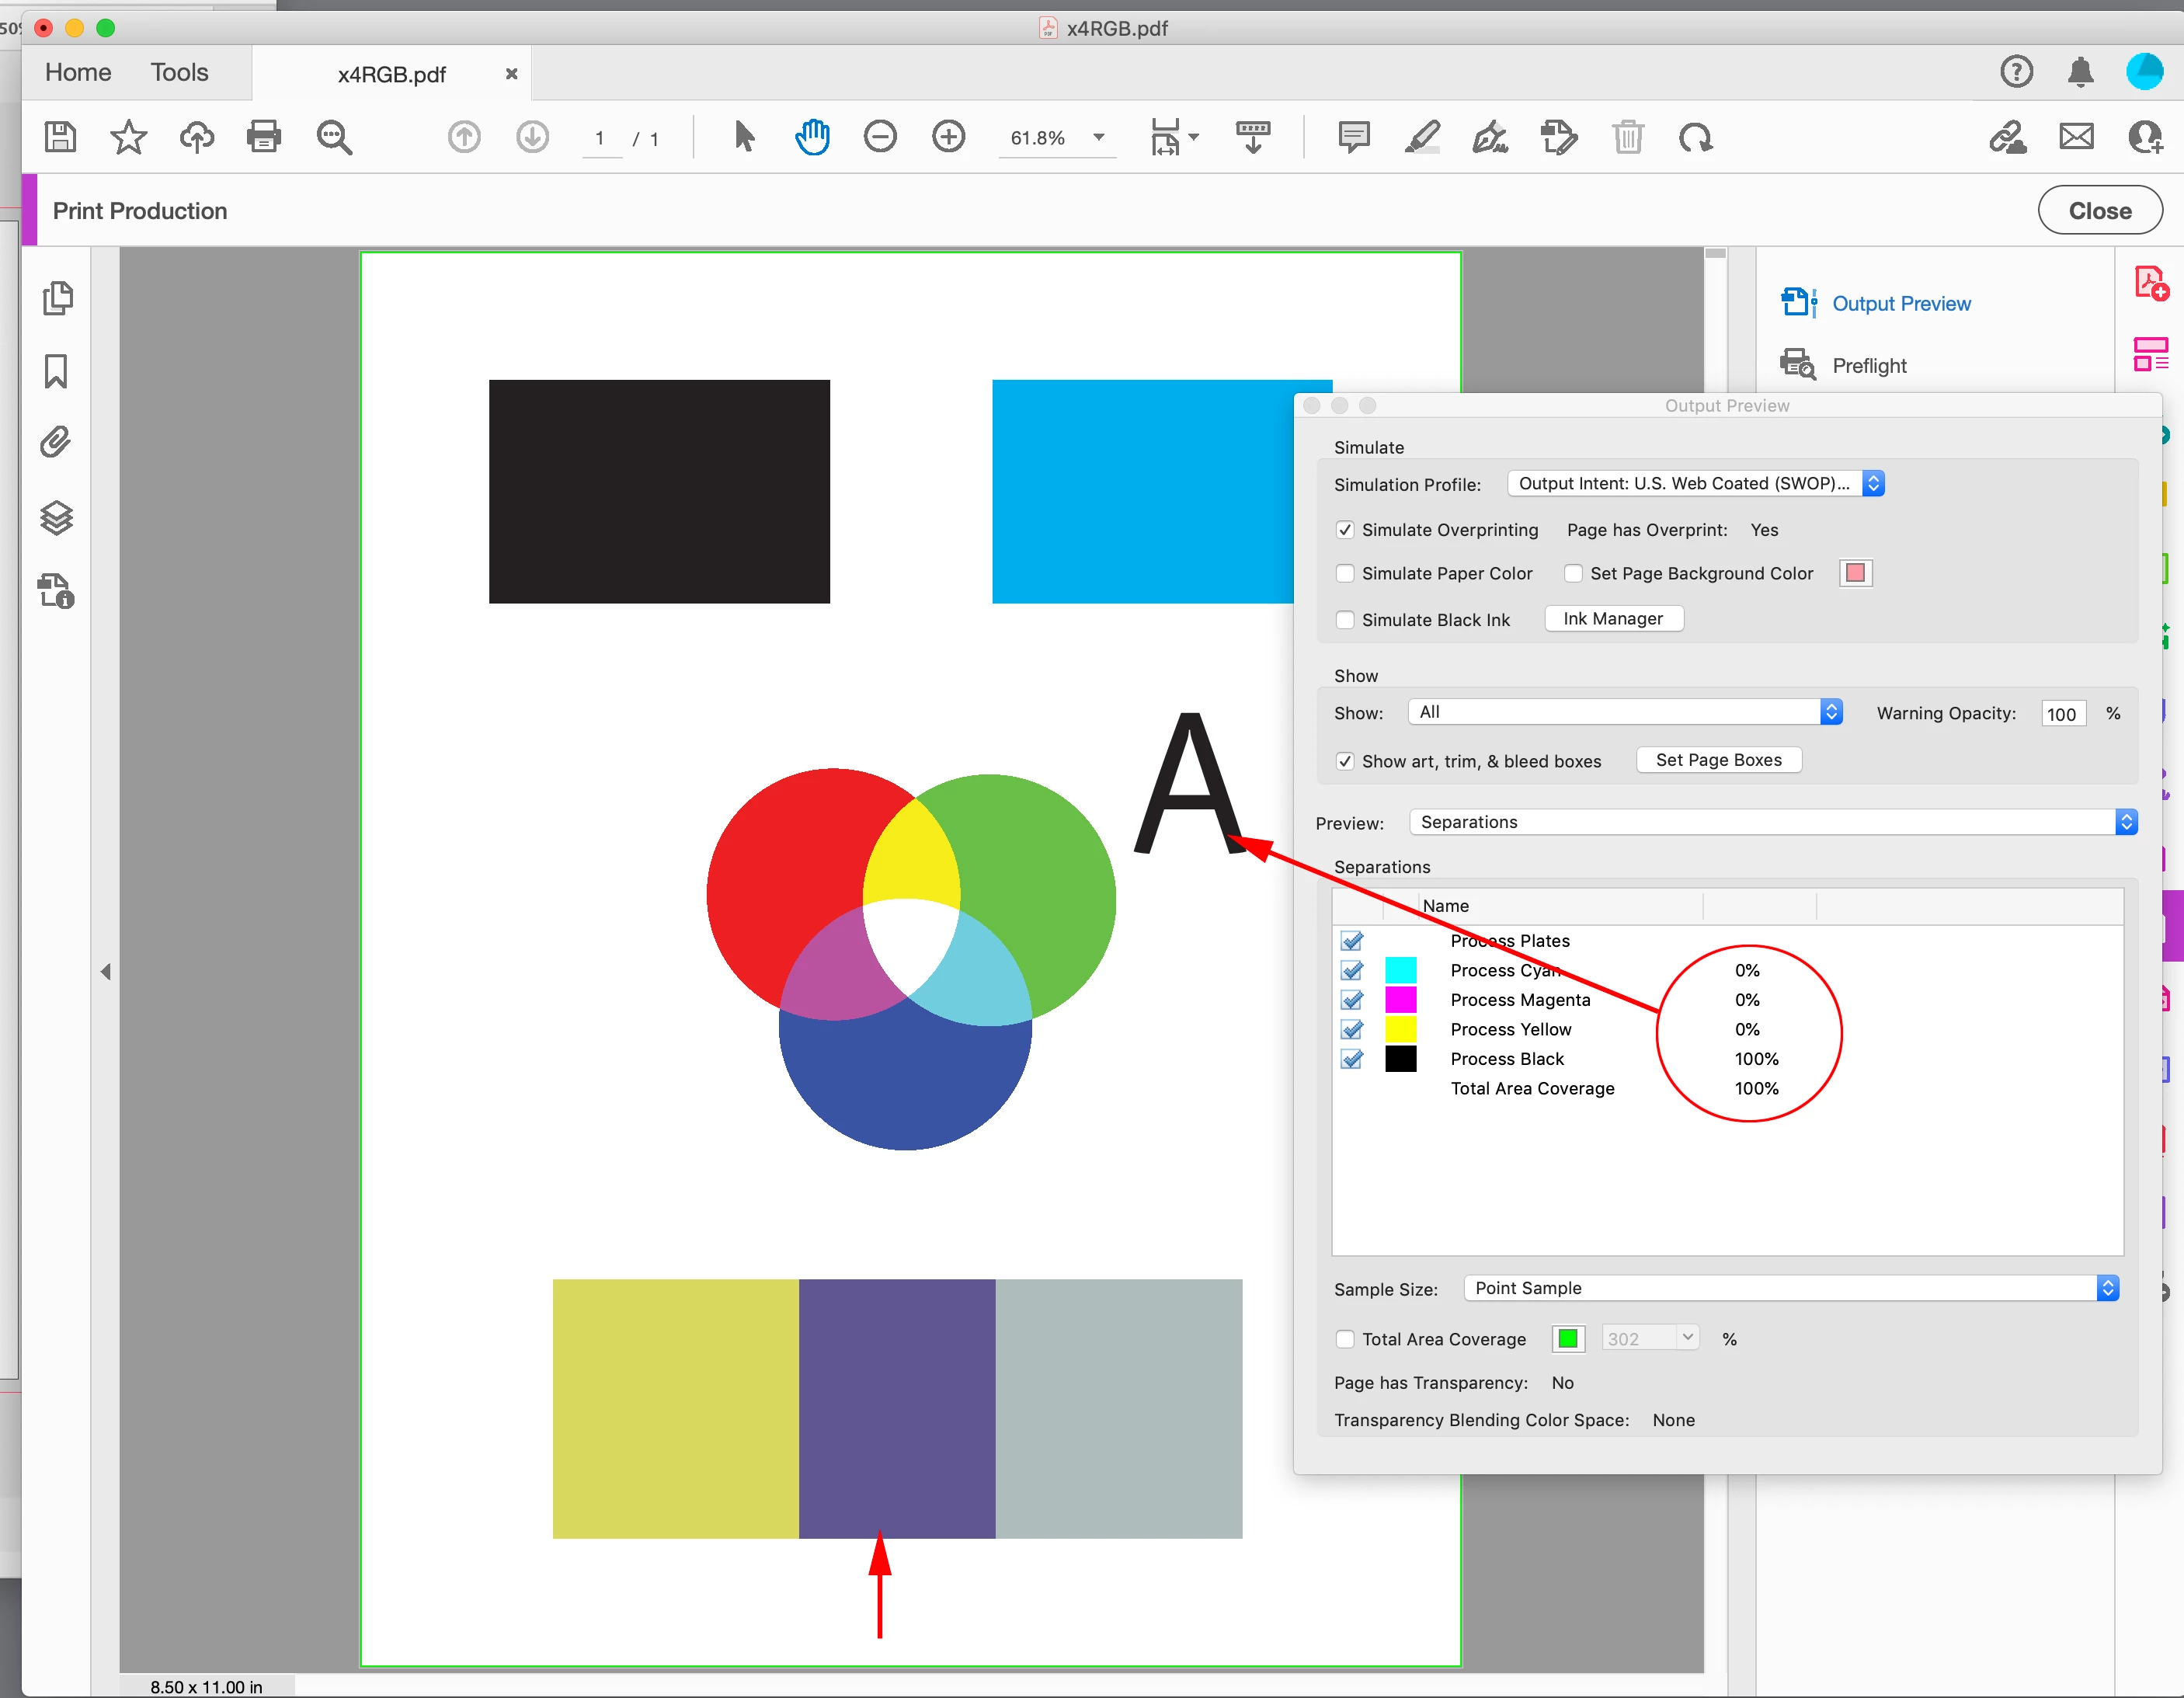
Task: Click the Set Page Boxes button
Action: pos(1718,760)
